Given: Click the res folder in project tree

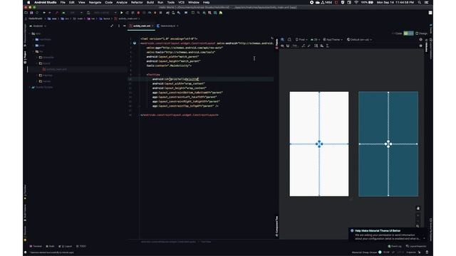Looking at the screenshot, I should 39,51.
